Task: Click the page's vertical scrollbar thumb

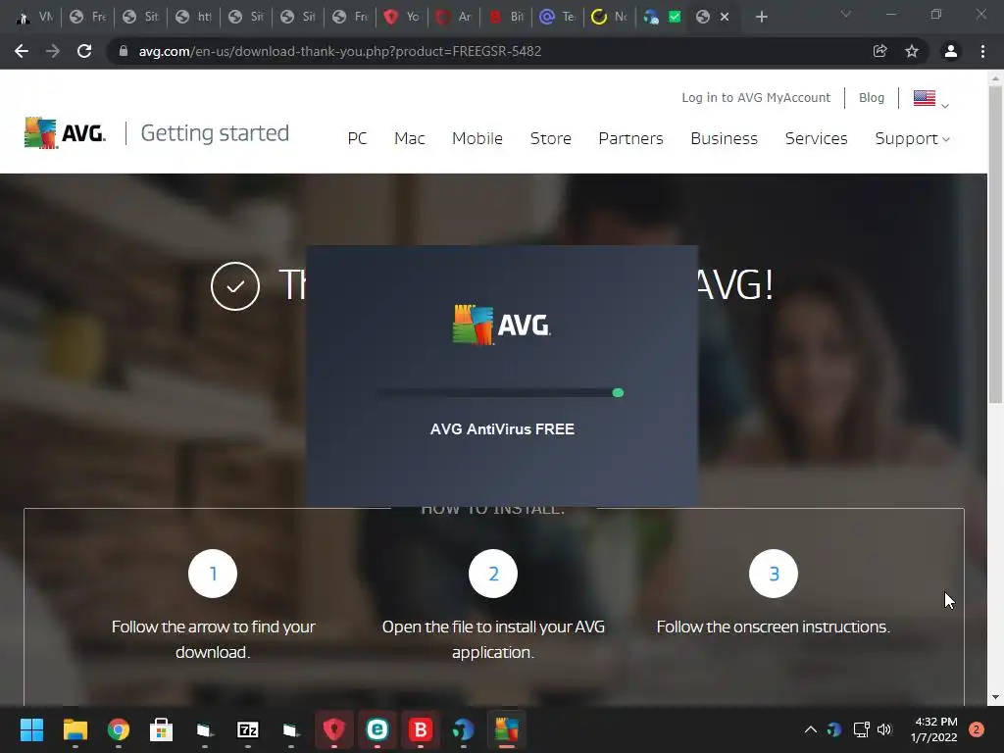Action: point(995,244)
